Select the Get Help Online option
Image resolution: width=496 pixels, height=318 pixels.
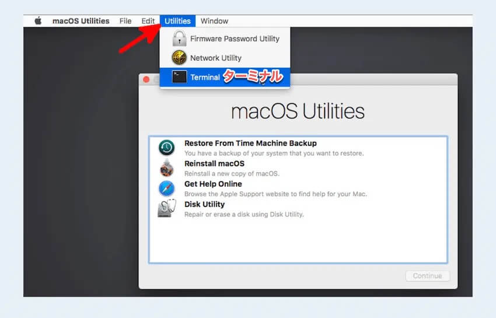point(213,184)
